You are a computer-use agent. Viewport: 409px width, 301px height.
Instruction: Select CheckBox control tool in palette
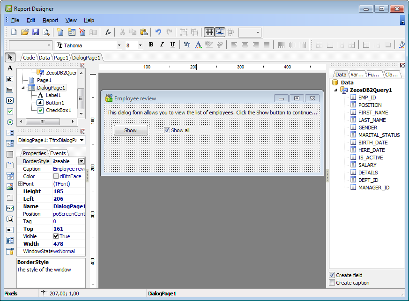pyautogui.click(x=10, y=111)
